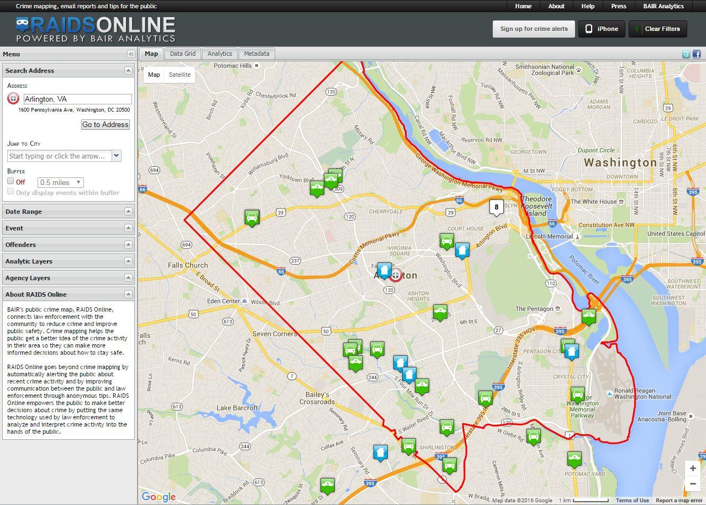Expand the Date Range panel
The image size is (706, 505).
click(x=128, y=211)
